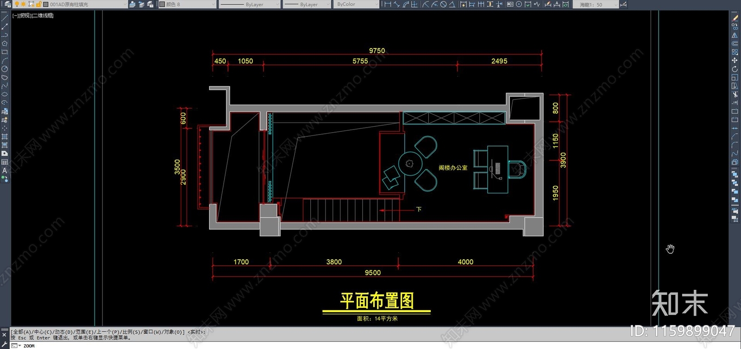Click the [-] viewport controls label
Screen dimensions: 741x349
(15, 16)
